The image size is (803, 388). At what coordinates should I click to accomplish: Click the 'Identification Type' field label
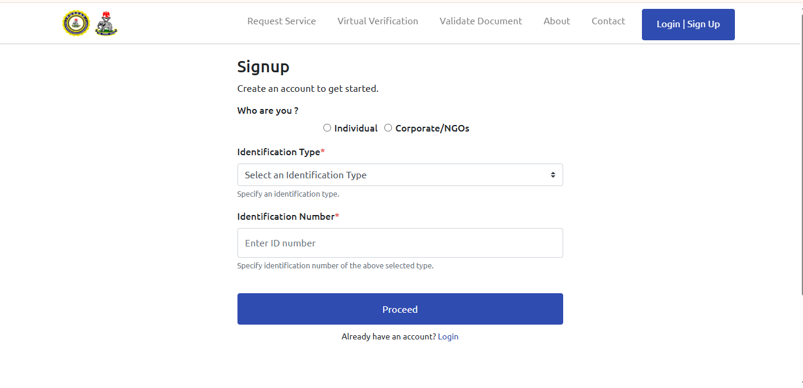coord(278,152)
